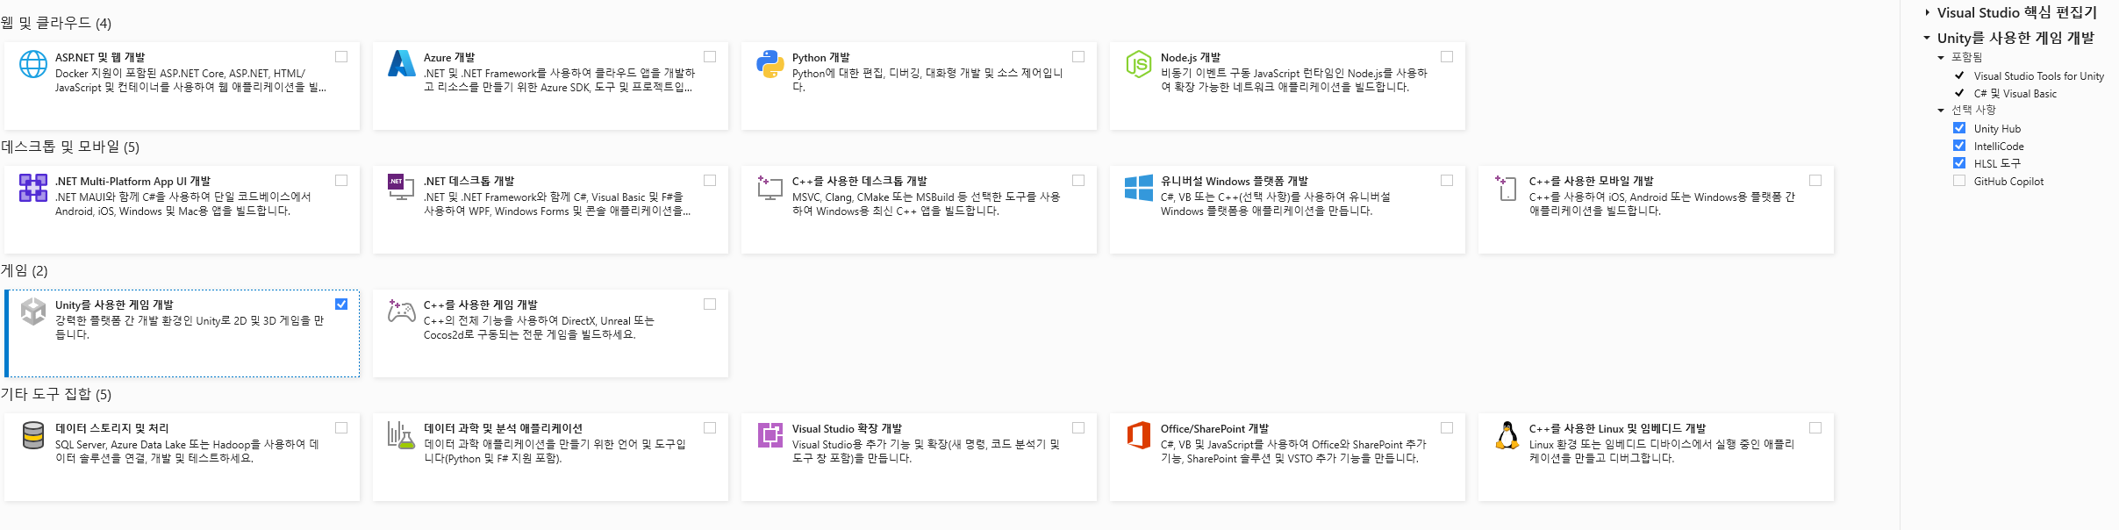2119x530 pixels.
Task: Check the C++ Linux 및 임베디드 개발 checkbox
Action: 1815,427
